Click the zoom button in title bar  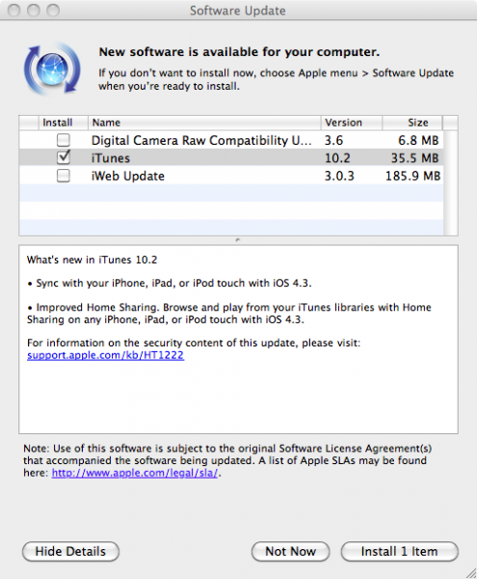click(53, 11)
